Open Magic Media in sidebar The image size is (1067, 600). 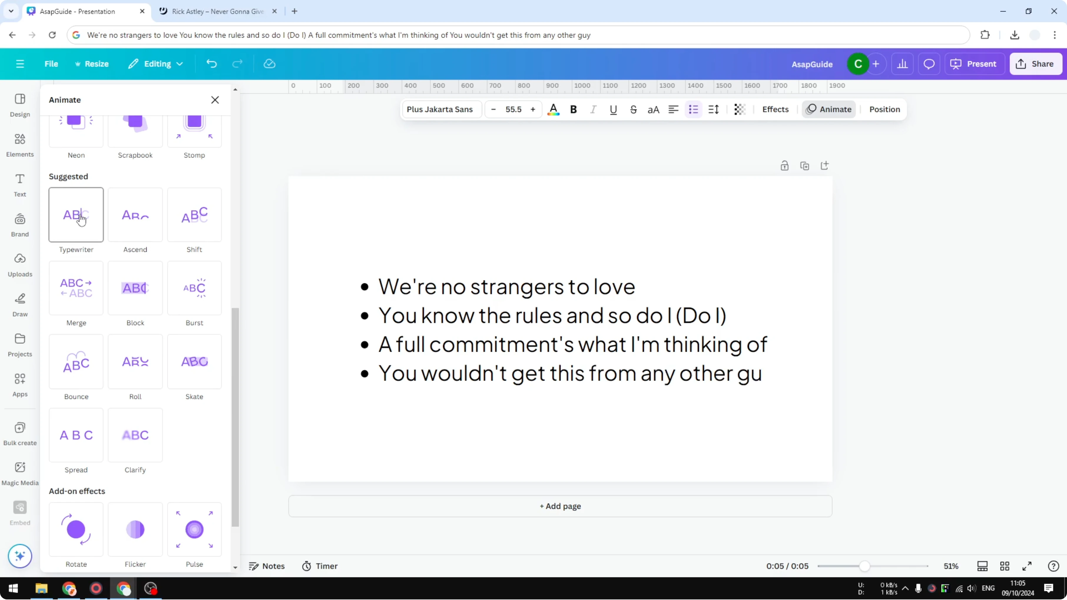(20, 474)
